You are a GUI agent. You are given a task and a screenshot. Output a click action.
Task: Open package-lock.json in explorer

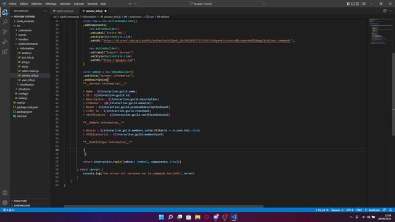click(30, 107)
